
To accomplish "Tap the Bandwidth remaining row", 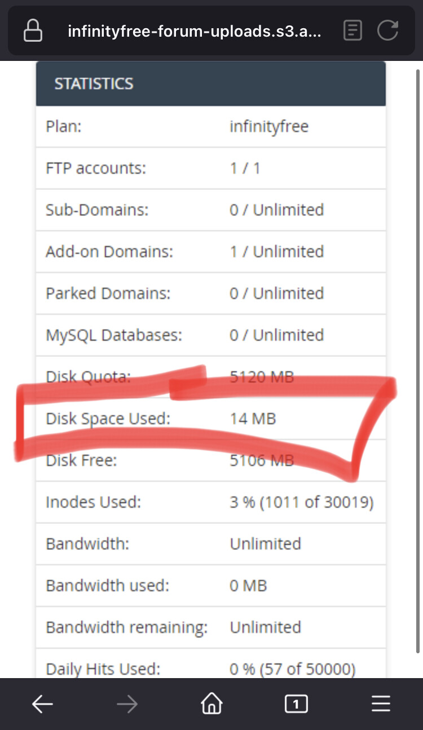I will click(x=211, y=627).
